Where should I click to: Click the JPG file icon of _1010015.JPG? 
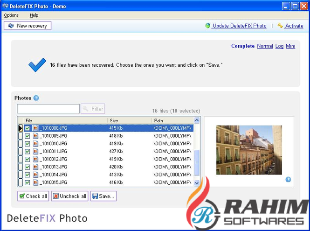pos(35,182)
